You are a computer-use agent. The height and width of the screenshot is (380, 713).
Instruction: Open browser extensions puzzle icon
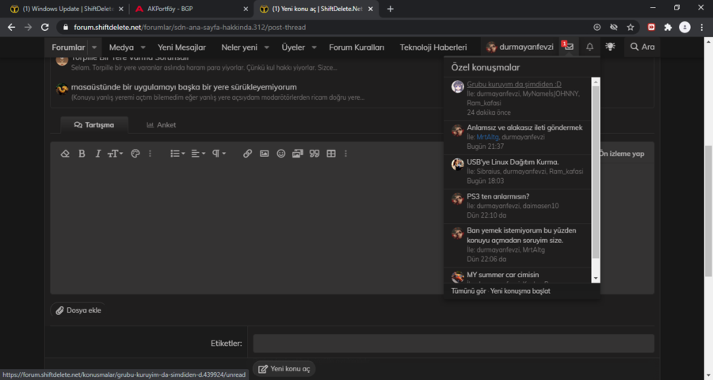pos(668,27)
